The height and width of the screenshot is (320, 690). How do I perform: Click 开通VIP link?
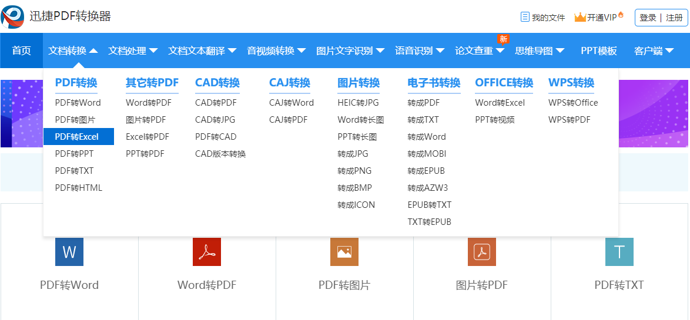point(602,18)
